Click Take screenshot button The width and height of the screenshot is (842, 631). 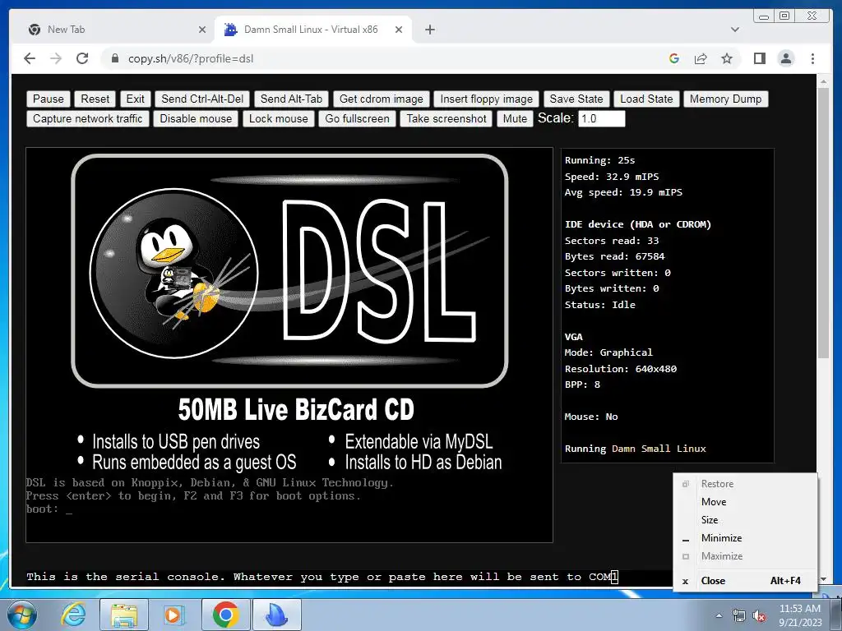click(x=446, y=118)
